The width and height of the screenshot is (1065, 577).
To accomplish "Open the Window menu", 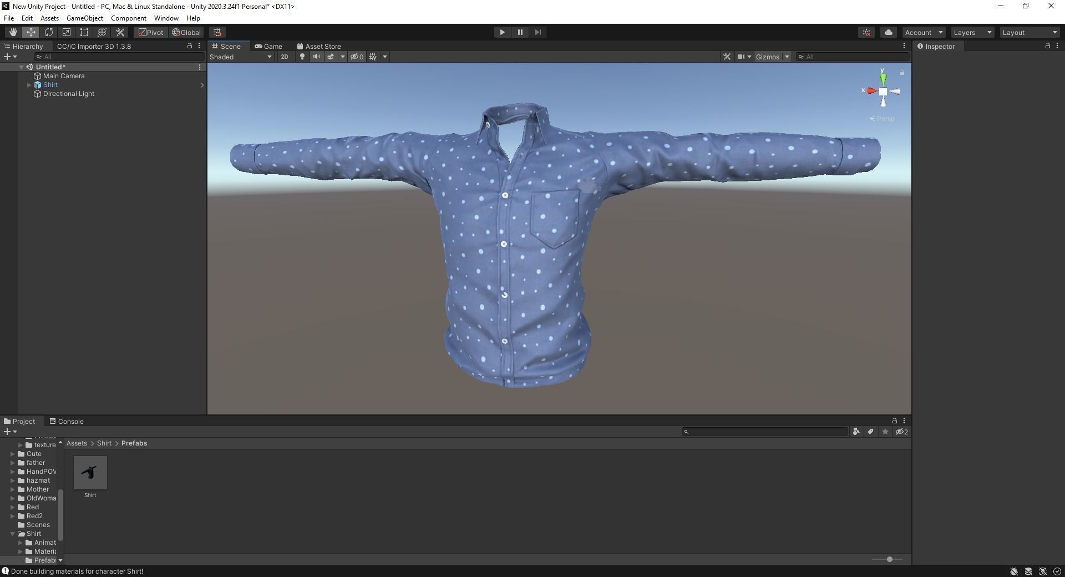I will coord(166,18).
